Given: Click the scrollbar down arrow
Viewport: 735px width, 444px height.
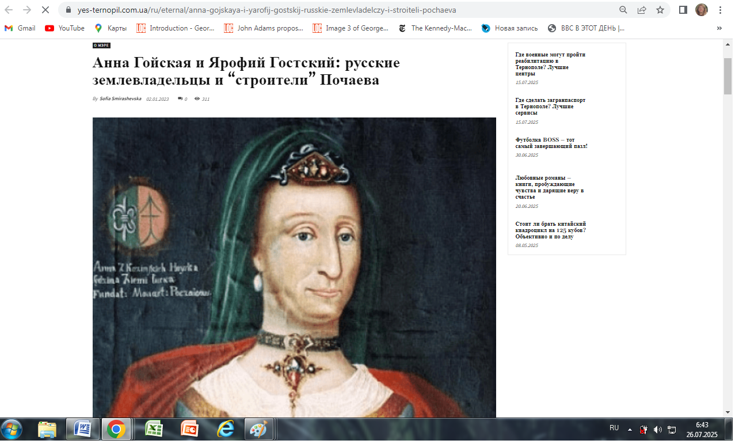Looking at the screenshot, I should (728, 412).
